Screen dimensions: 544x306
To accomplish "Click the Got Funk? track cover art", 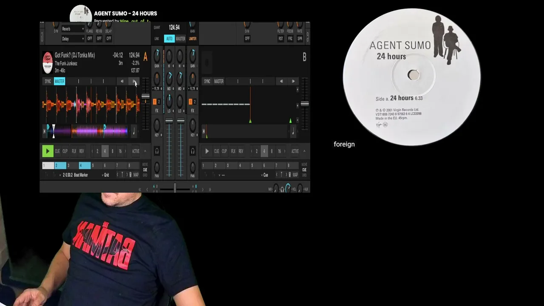I will tap(48, 62).
